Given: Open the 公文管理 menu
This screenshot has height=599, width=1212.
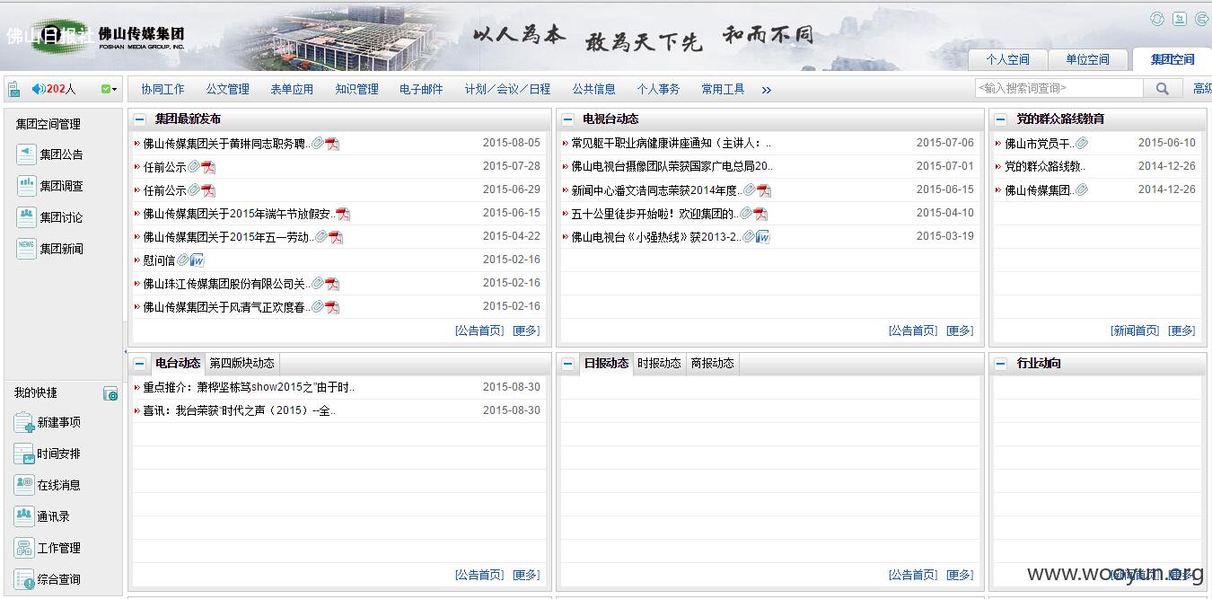Looking at the screenshot, I should pos(227,89).
